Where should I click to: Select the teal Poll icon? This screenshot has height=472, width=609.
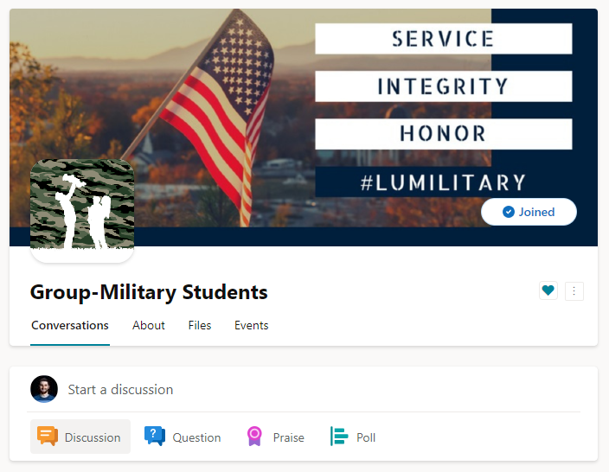[339, 437]
